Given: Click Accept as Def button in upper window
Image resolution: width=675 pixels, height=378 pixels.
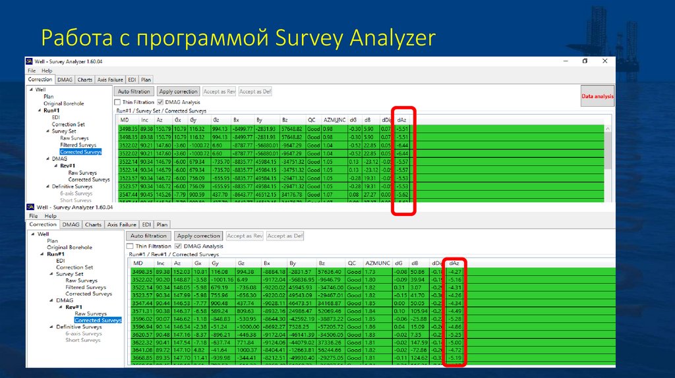Looking at the screenshot, I should (255, 92).
